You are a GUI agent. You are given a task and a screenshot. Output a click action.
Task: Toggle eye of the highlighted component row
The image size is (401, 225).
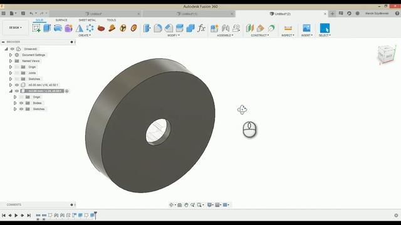(x=17, y=91)
